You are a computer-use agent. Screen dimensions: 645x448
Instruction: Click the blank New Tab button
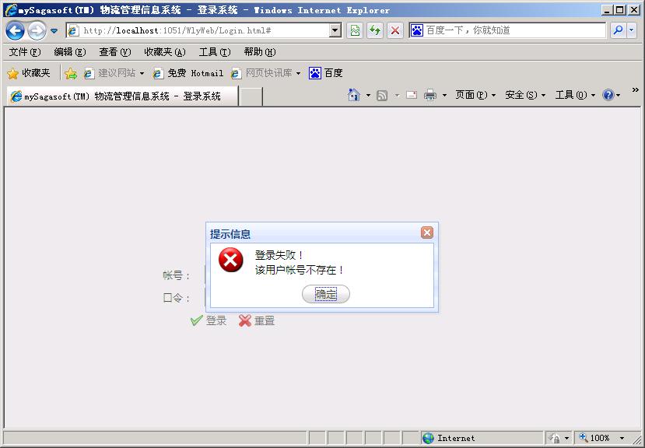(x=251, y=96)
